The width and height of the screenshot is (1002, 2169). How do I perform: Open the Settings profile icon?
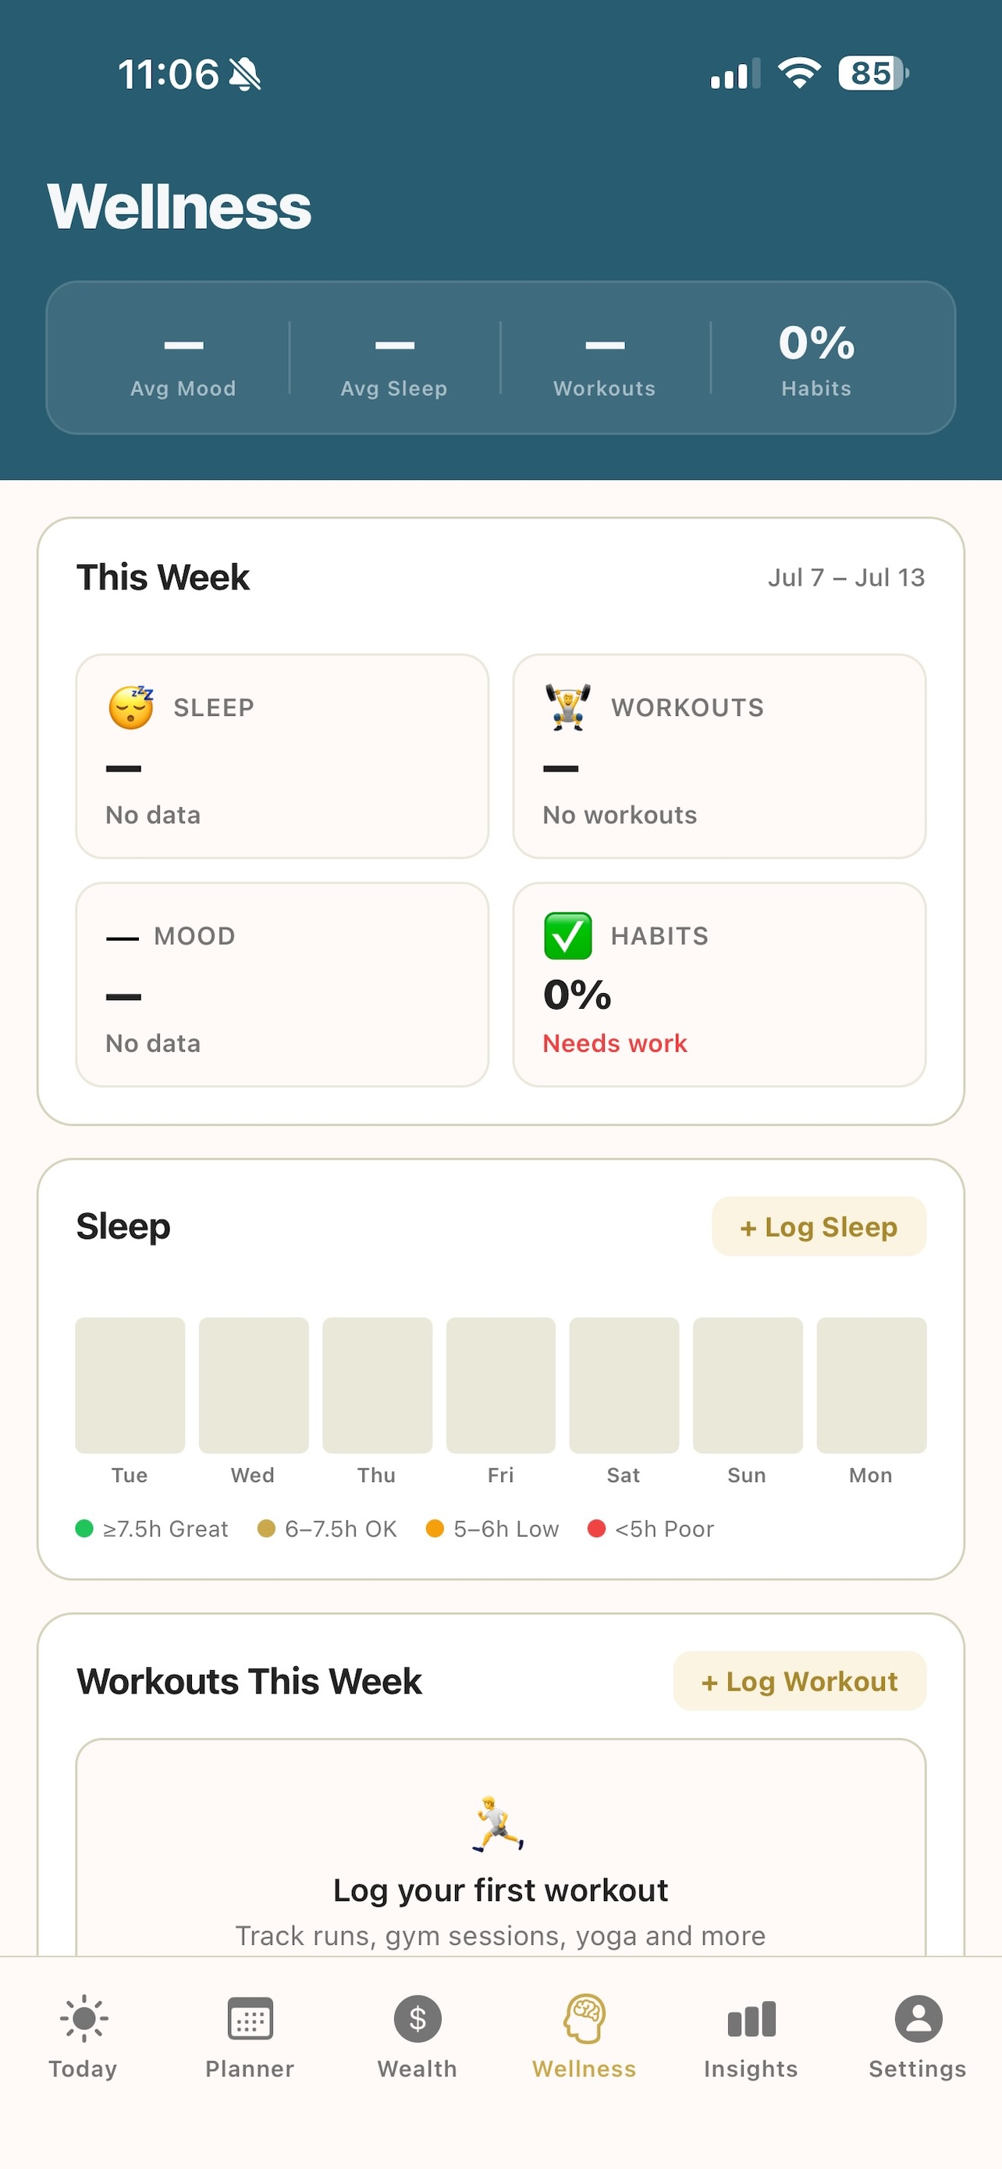(x=918, y=2018)
